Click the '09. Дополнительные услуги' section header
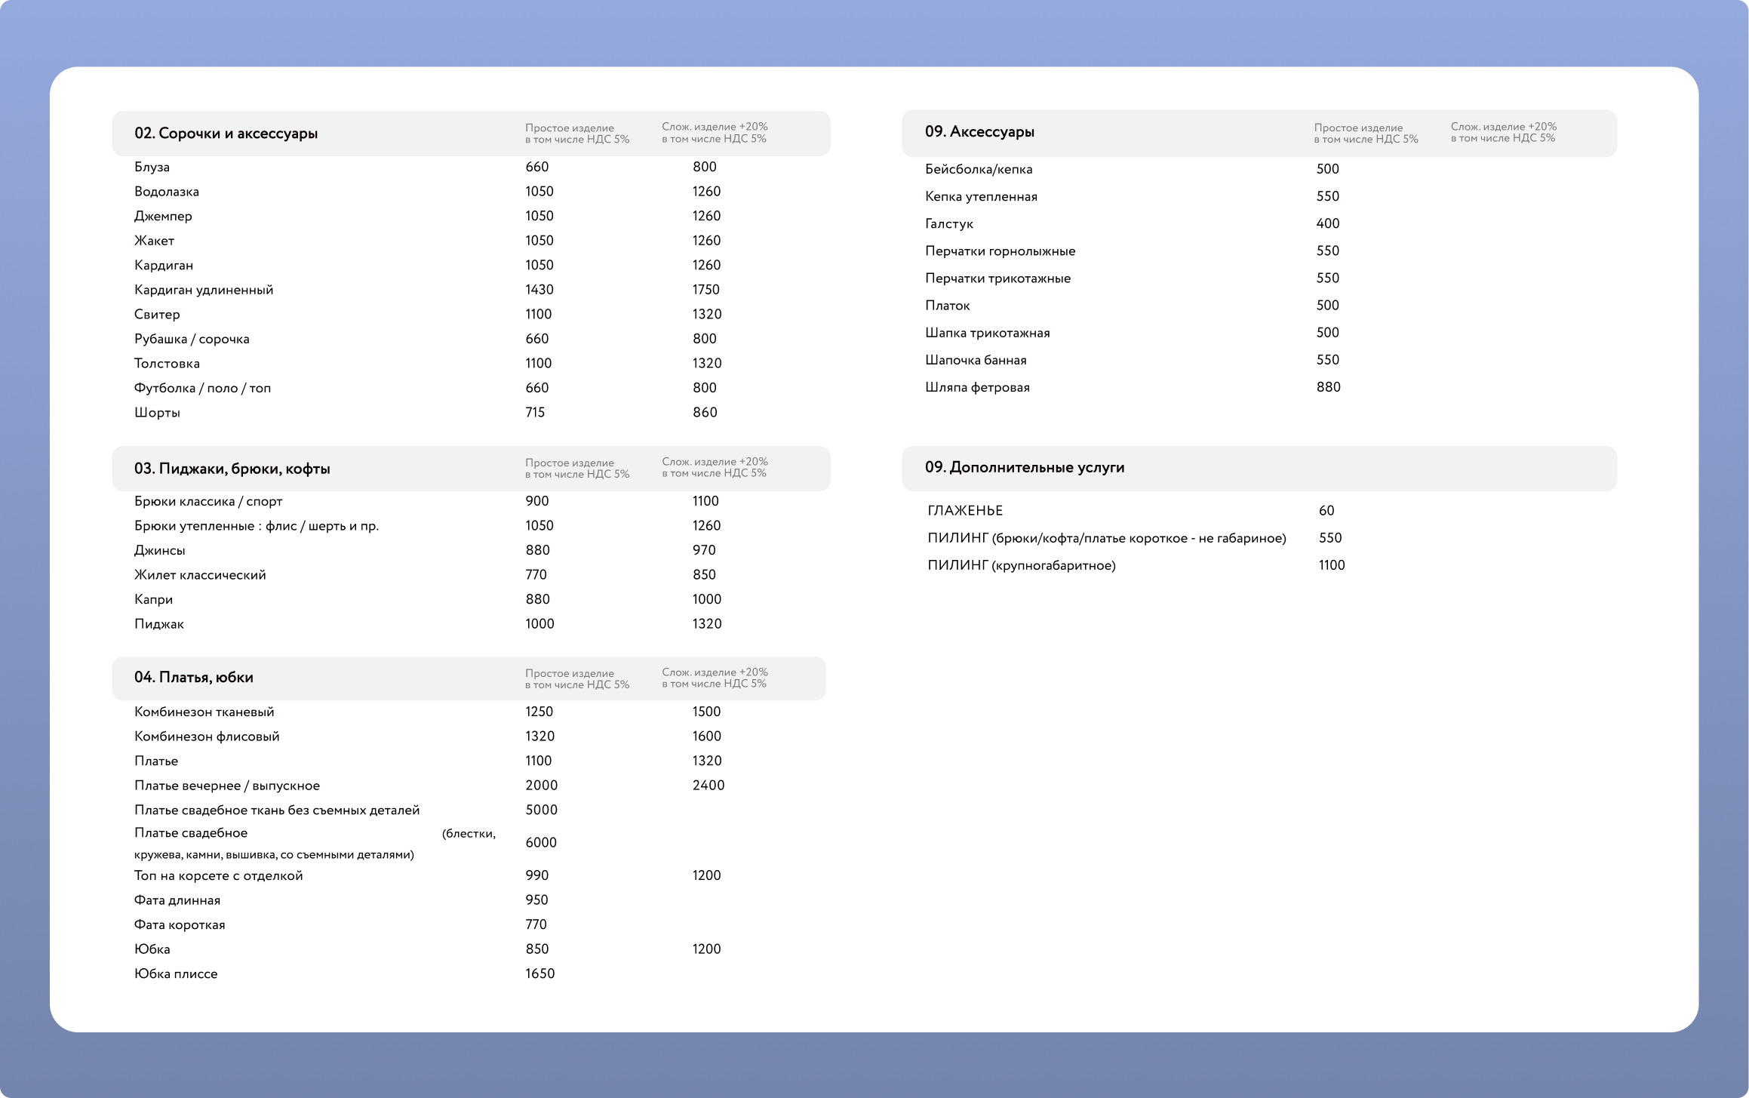The image size is (1749, 1098). pyautogui.click(x=1024, y=467)
